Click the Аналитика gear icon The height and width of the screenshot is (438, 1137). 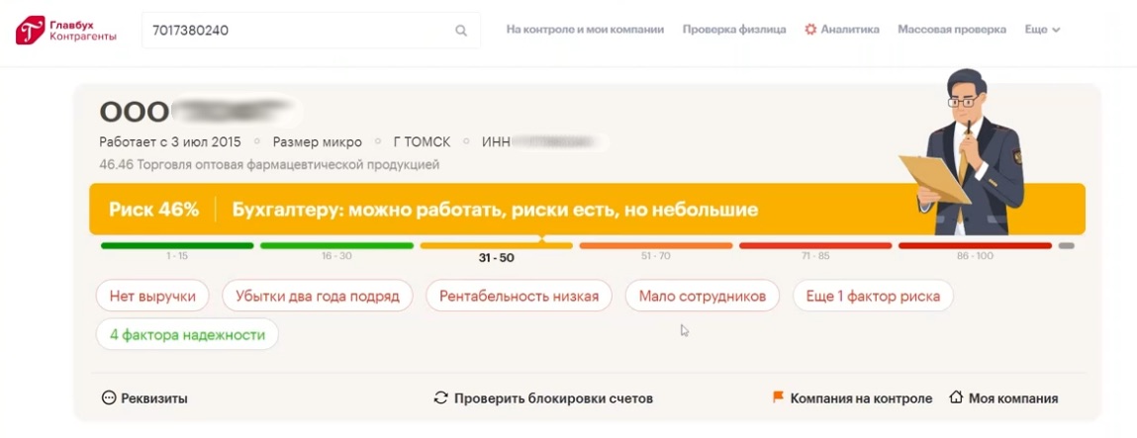[x=810, y=30]
